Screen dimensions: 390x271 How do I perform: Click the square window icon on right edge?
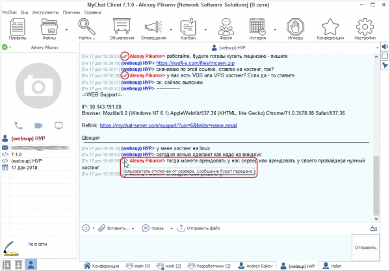tap(385, 56)
